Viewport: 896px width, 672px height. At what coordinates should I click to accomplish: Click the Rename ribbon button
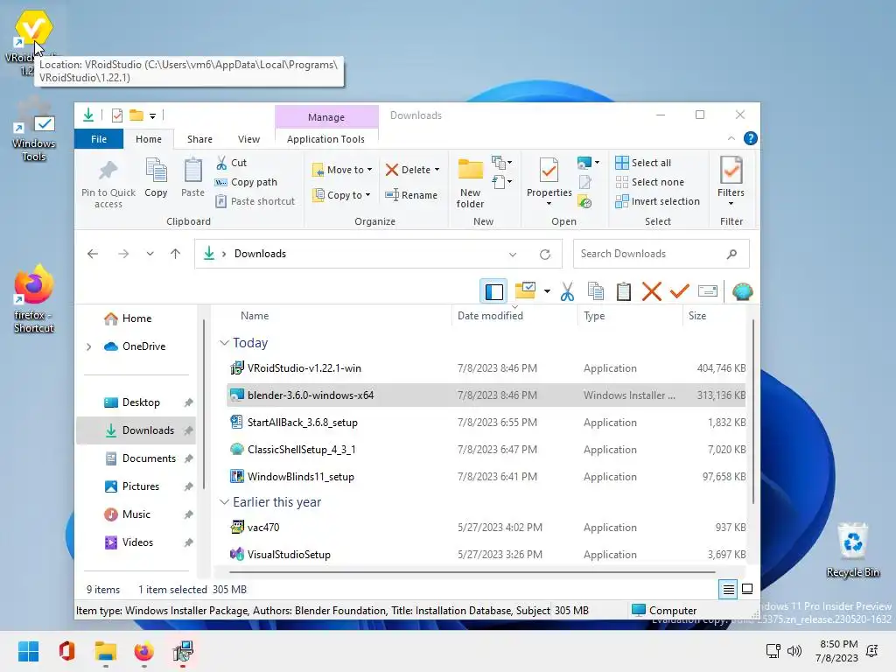pyautogui.click(x=411, y=195)
